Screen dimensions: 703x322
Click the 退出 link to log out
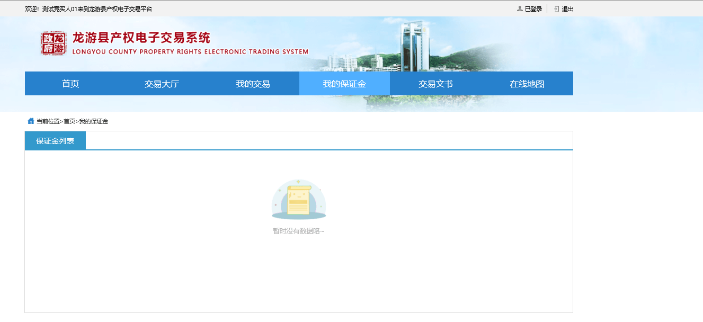point(567,9)
